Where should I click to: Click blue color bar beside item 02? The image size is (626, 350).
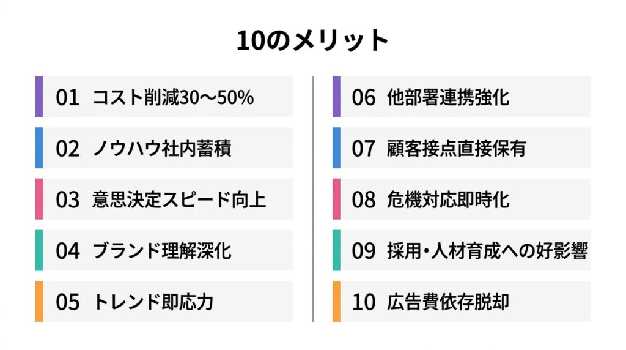[x=39, y=148]
